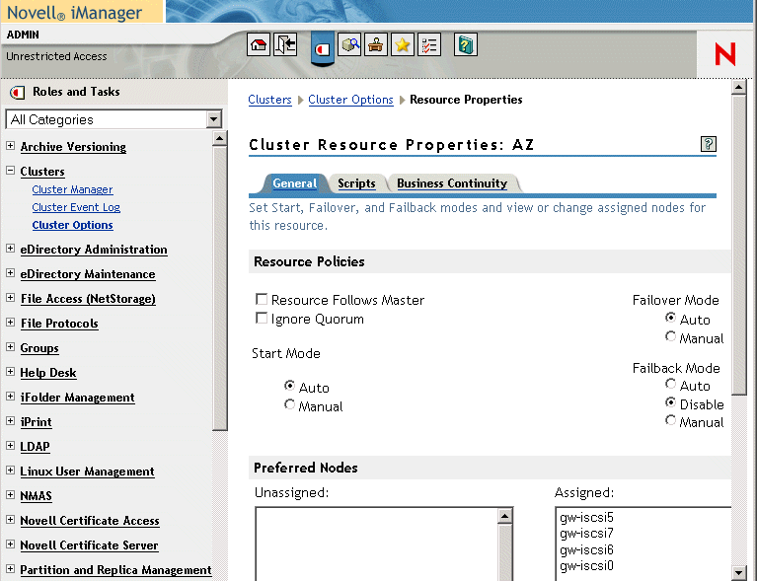Select gw-iscsi6 in Assigned list
757x581 pixels.
click(x=586, y=550)
